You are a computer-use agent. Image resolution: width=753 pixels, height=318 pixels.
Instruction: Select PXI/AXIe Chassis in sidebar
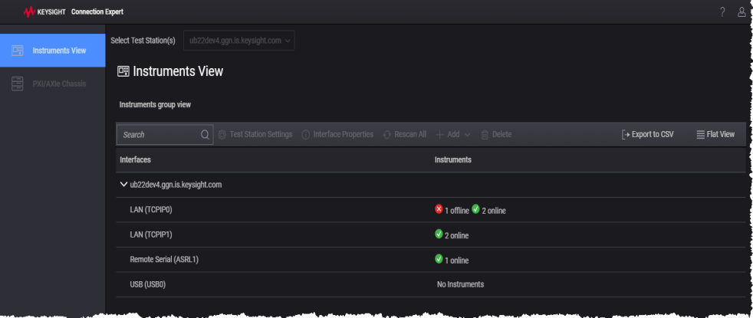click(x=53, y=84)
